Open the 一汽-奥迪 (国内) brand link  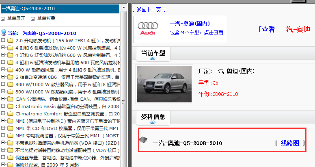[190, 24]
